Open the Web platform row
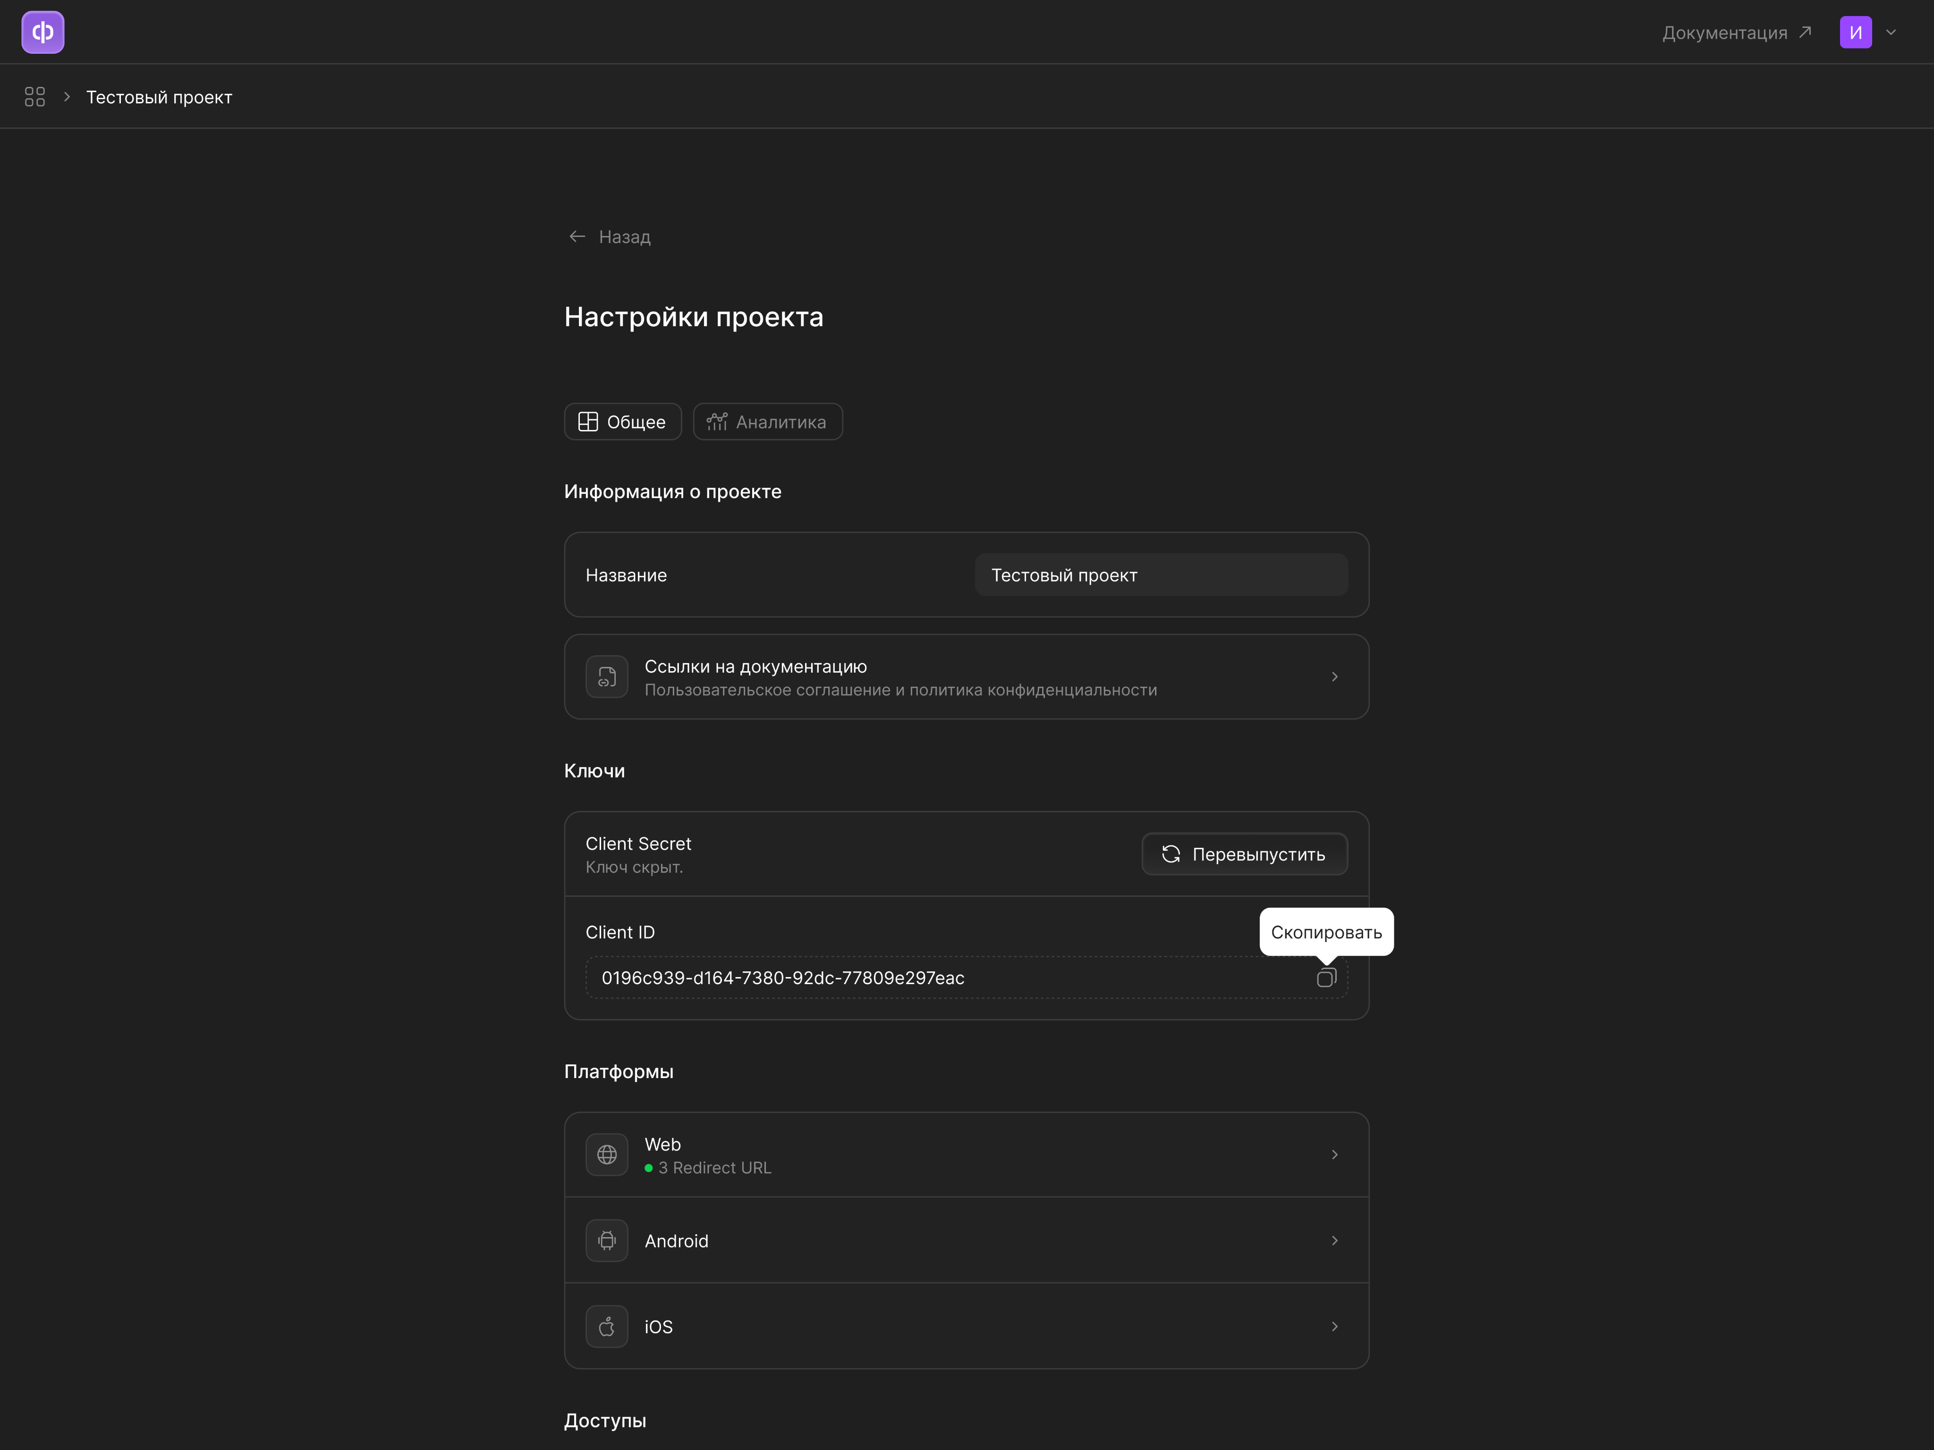Viewport: 1934px width, 1450px height. coord(966,1155)
